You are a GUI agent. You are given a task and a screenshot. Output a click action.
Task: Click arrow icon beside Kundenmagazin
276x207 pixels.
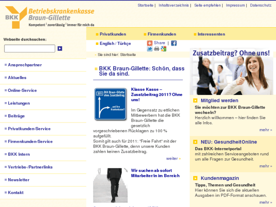click(195, 178)
